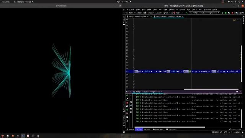Open the Project side tool window
The height and width of the screenshot is (138, 245).
(124, 20)
